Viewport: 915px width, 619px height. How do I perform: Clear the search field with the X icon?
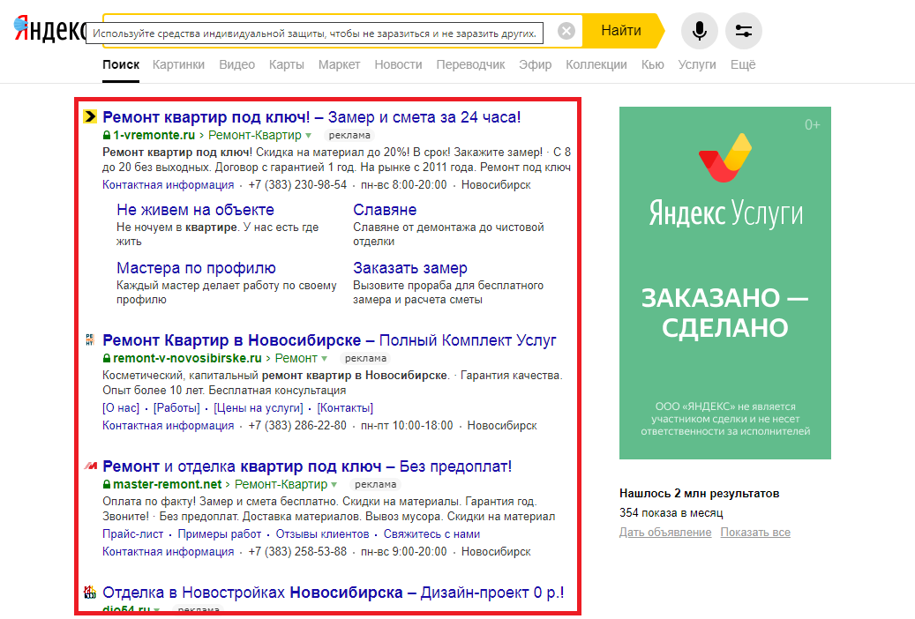pyautogui.click(x=566, y=30)
